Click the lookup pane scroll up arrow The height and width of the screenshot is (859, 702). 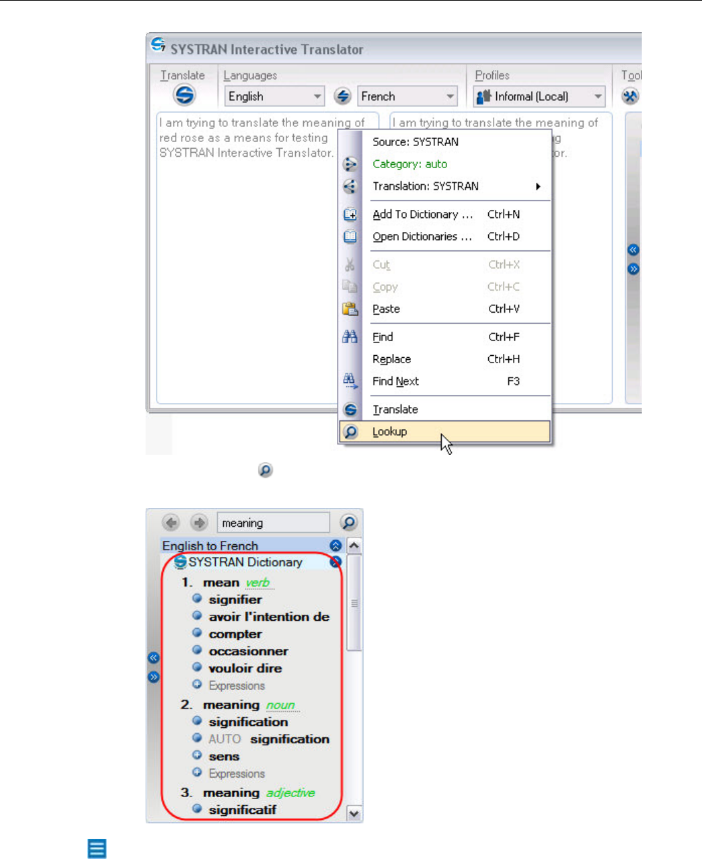click(x=354, y=546)
